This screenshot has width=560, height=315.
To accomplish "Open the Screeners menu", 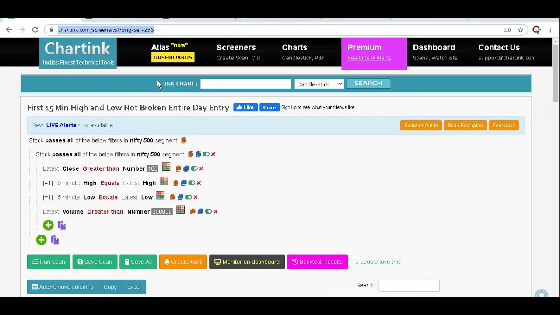I will 238,52.
